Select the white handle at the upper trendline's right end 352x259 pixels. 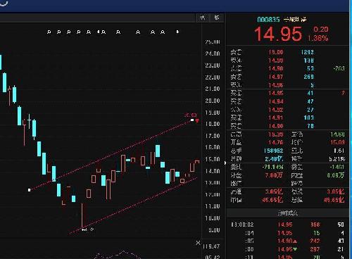192,120
